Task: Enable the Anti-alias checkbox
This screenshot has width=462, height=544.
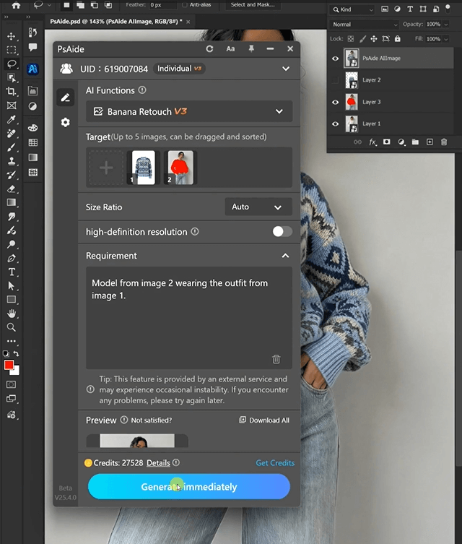Action: (185, 5)
